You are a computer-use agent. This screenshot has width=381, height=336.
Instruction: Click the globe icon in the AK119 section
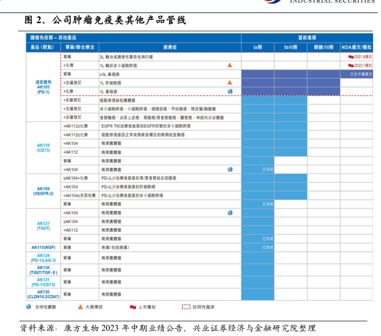(x=230, y=169)
